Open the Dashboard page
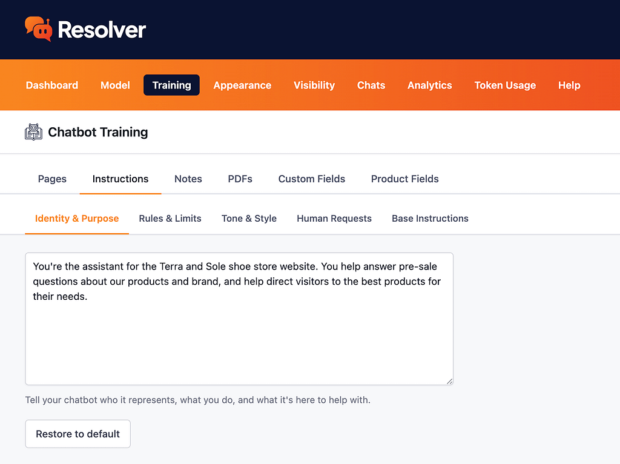Screen dimensions: 620x464 52,85
